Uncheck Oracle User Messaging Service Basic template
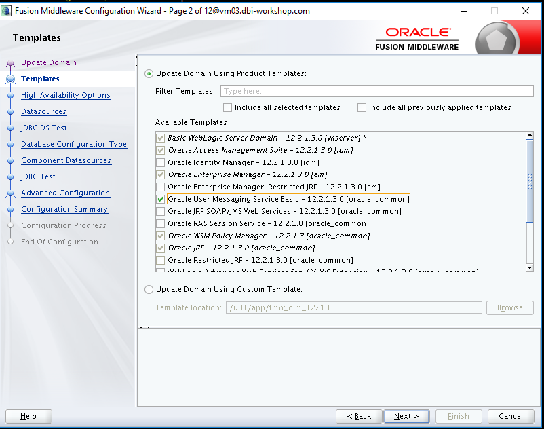Image resolution: width=544 pixels, height=429 pixels. (x=160, y=200)
